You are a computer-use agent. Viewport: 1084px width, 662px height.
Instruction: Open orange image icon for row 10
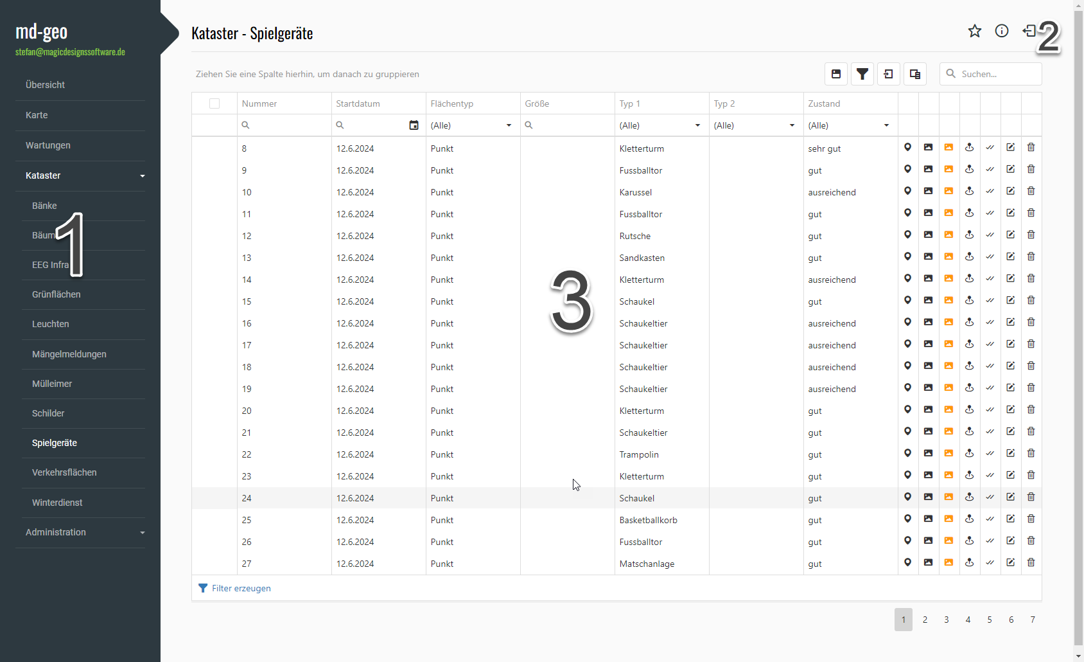(x=948, y=192)
